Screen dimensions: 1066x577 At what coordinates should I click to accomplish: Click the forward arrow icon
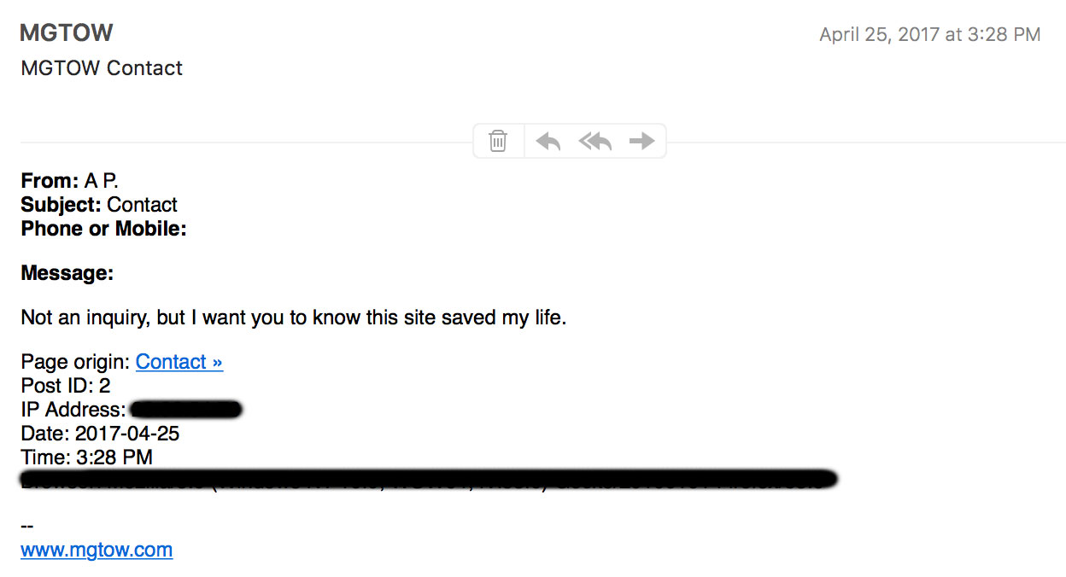pos(641,141)
